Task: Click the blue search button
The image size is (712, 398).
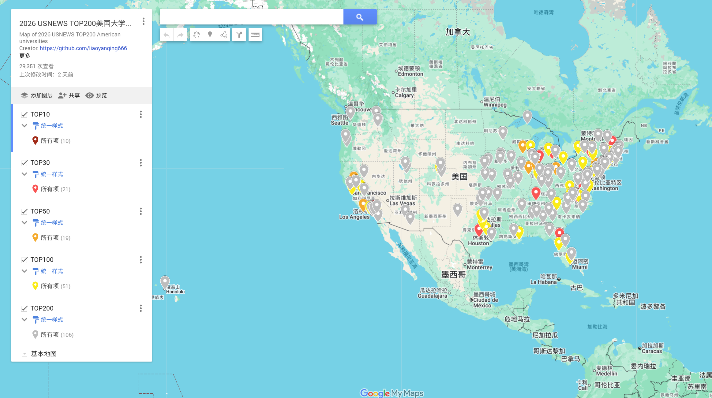Action: [x=360, y=17]
